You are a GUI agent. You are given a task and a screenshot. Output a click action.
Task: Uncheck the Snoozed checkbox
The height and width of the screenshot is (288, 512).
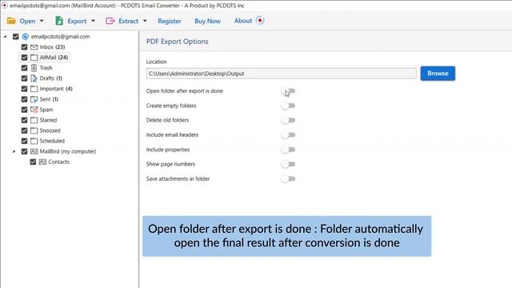click(25, 130)
